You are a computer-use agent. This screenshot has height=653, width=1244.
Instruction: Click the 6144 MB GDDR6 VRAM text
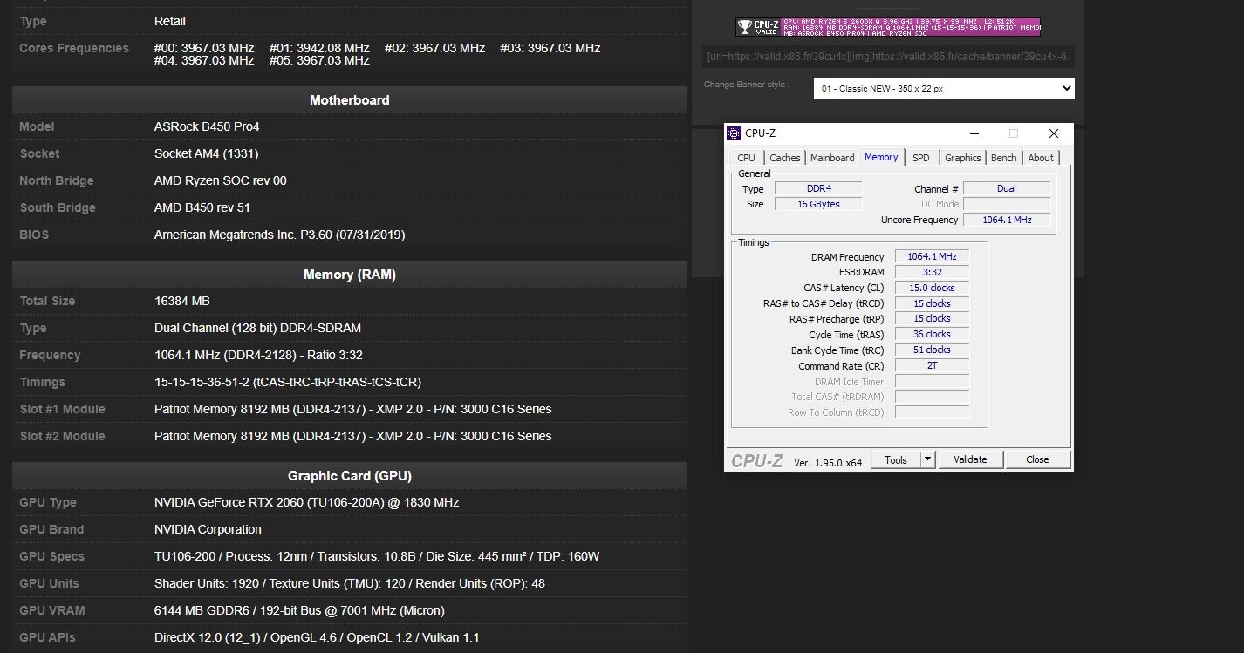[299, 610]
